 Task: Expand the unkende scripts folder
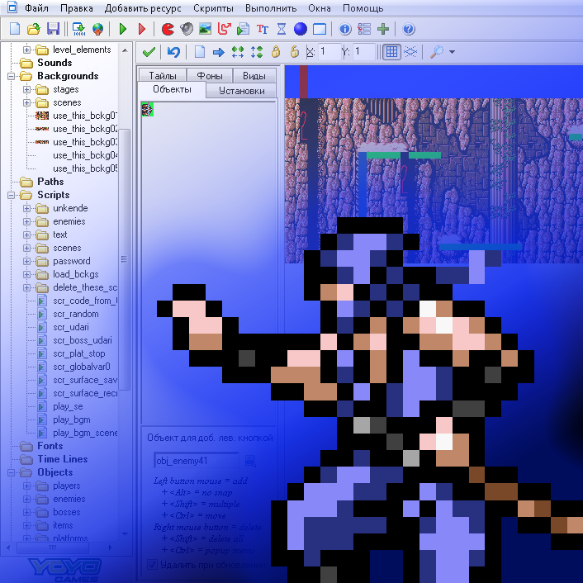click(x=26, y=208)
